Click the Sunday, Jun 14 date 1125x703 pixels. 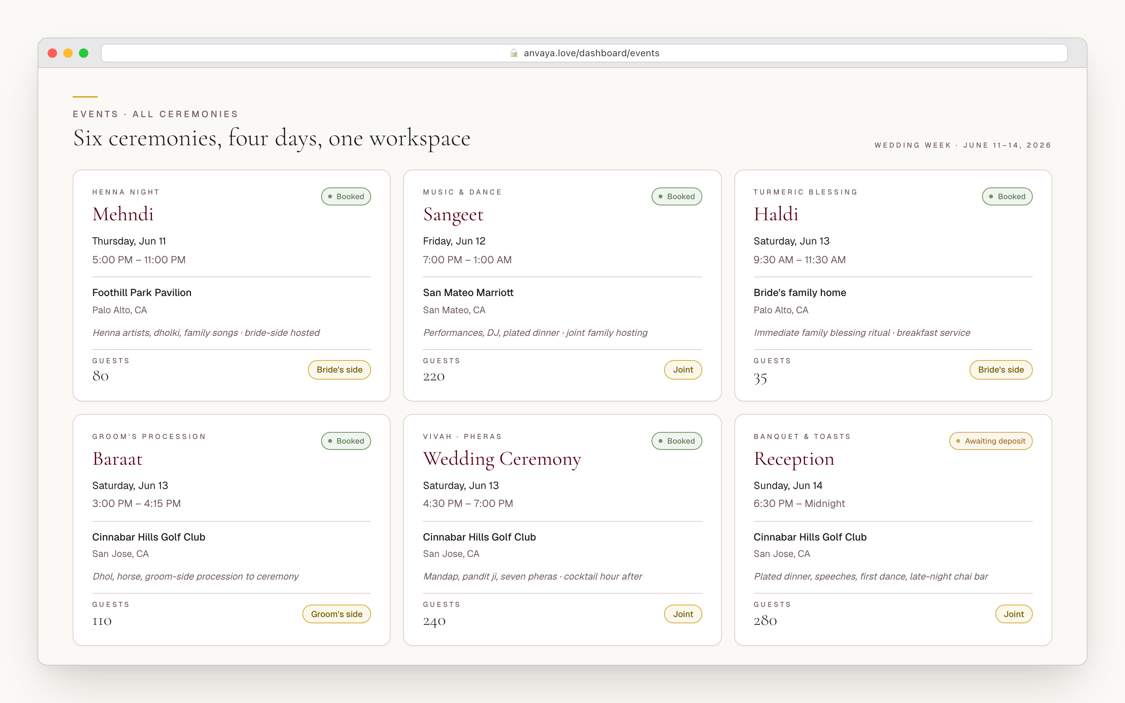pyautogui.click(x=788, y=485)
